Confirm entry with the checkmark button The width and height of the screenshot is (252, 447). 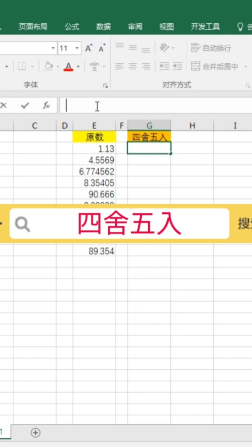pyautogui.click(x=24, y=106)
